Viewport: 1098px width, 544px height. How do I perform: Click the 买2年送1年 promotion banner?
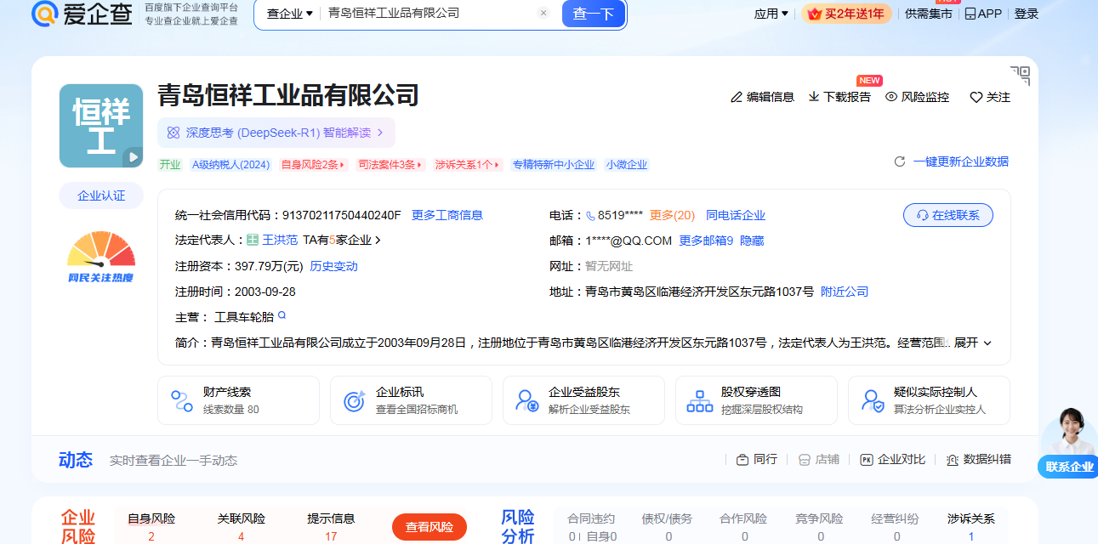point(846,14)
